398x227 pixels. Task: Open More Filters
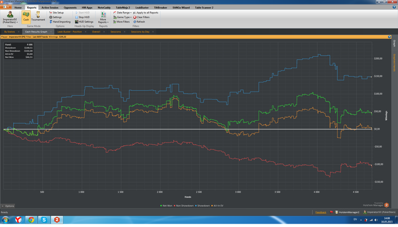coord(121,22)
